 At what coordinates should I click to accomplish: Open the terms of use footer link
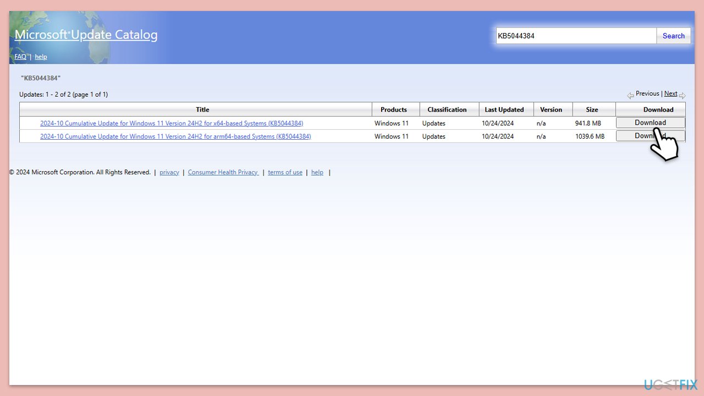tap(285, 172)
